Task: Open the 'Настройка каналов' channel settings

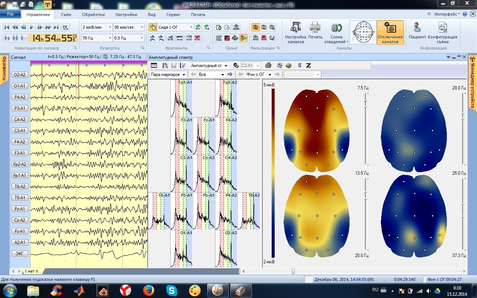Action: [x=296, y=33]
